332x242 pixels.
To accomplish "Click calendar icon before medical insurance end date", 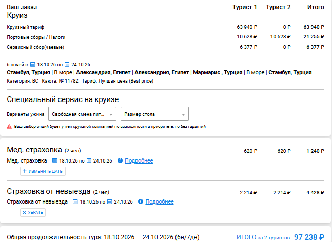I will (x=89, y=160).
